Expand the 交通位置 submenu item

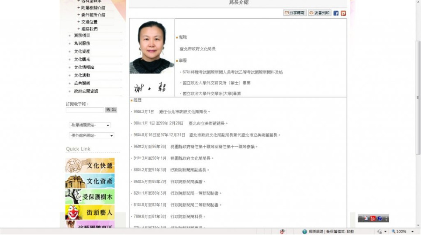(x=89, y=22)
